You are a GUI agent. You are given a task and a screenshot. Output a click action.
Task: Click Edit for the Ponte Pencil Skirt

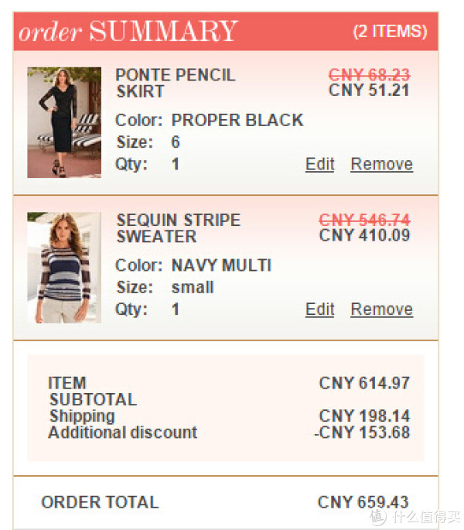point(319,164)
